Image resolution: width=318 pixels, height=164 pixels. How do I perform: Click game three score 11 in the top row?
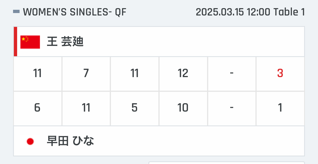click(135, 73)
